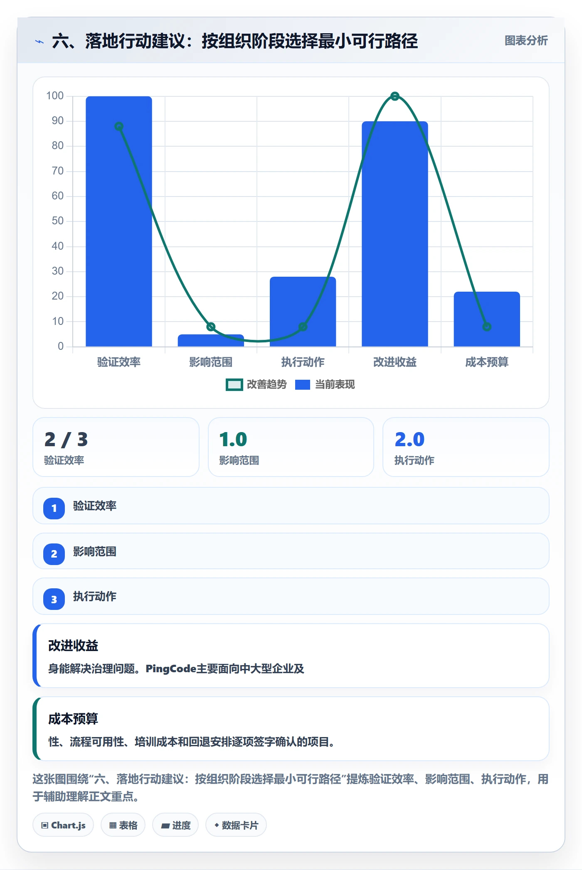Click the number 1 badge for 验证效率
The image size is (582, 870).
coord(54,508)
